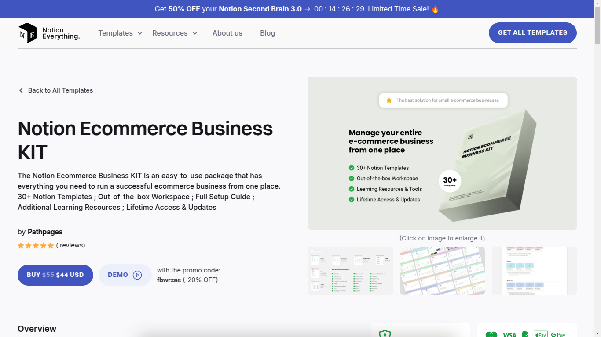Open the Resources menu label
Viewport: 601px width, 337px height.
(x=170, y=33)
